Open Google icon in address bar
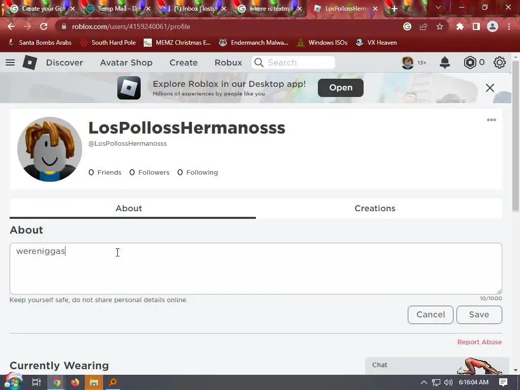Image resolution: width=520 pixels, height=390 pixels. (x=407, y=26)
